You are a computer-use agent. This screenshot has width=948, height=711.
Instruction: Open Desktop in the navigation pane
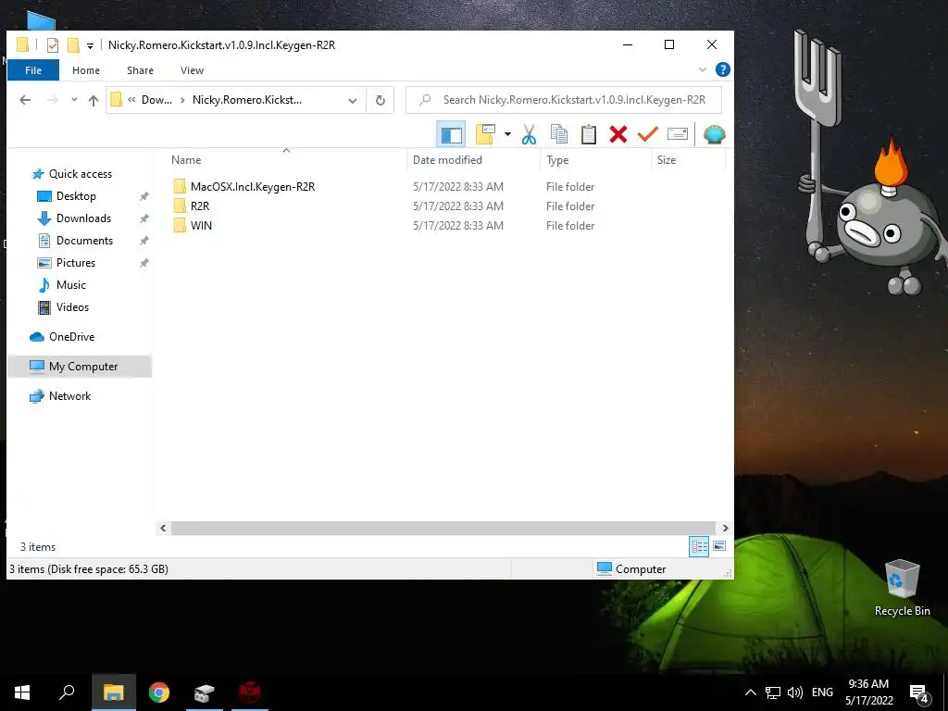(x=76, y=196)
